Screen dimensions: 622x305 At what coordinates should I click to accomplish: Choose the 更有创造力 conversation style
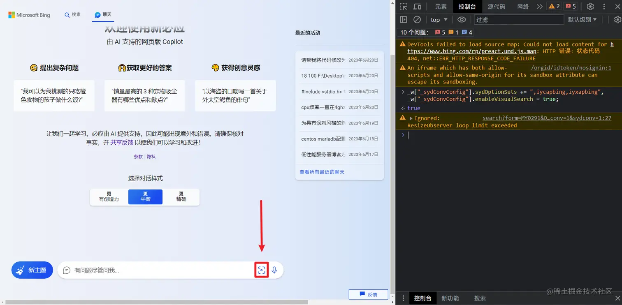109,197
